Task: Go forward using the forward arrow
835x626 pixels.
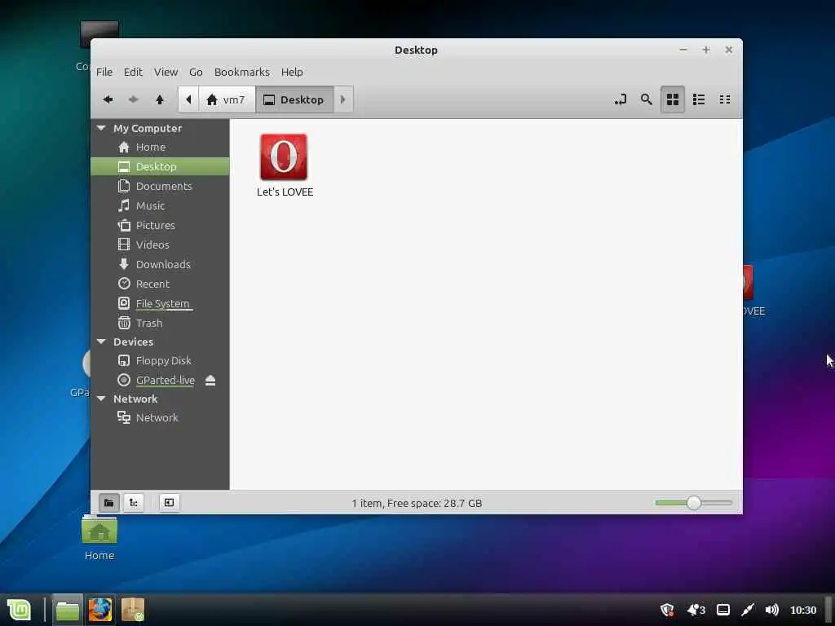Action: (134, 99)
